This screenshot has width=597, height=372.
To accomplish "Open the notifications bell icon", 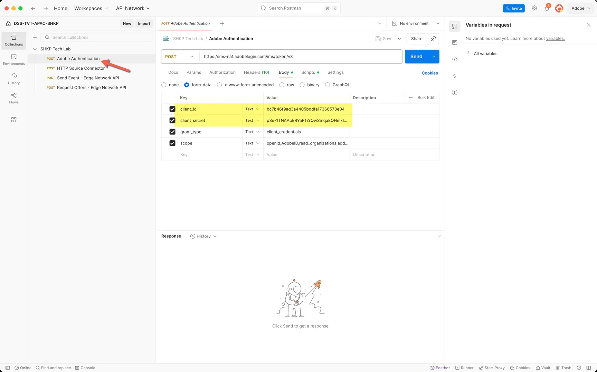I will (x=547, y=8).
